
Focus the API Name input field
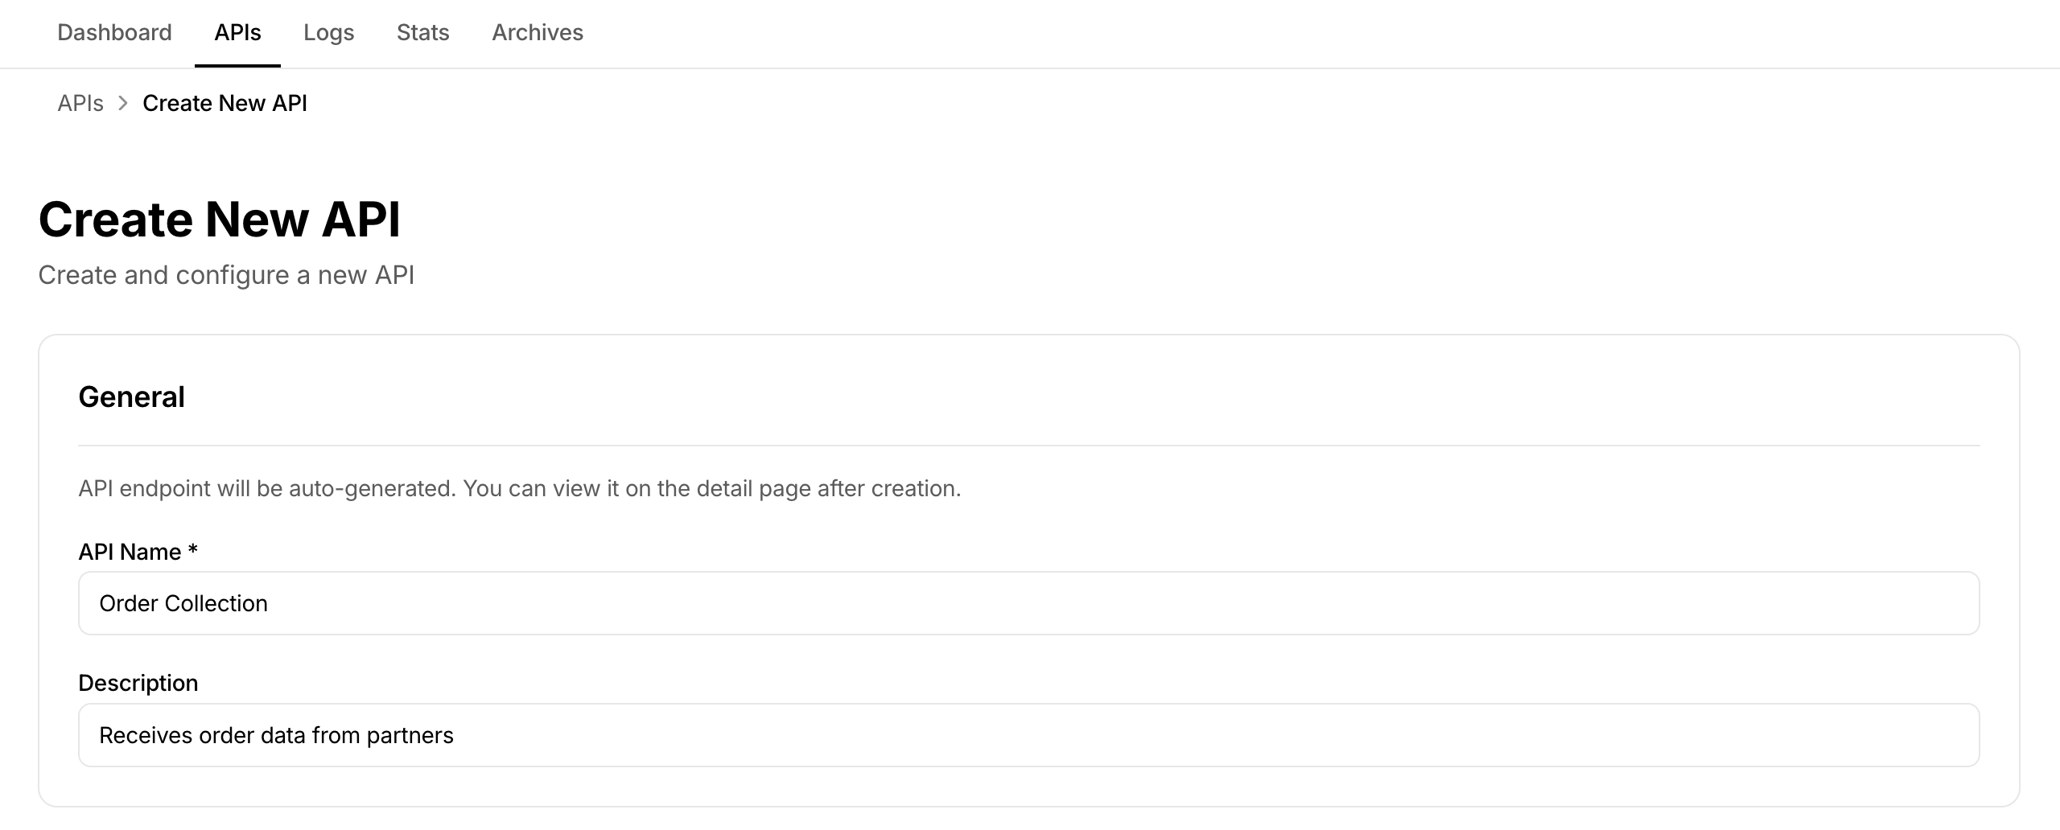click(1028, 603)
